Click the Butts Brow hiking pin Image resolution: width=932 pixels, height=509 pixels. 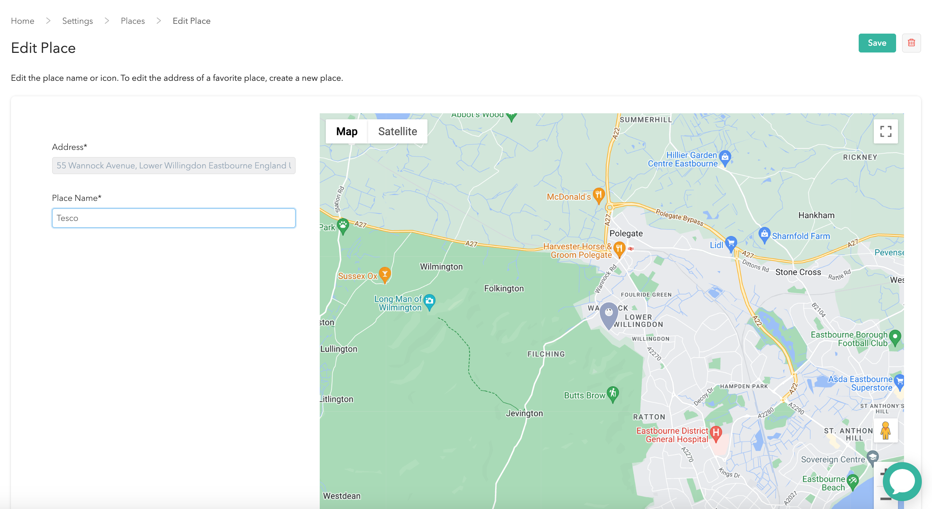pyautogui.click(x=613, y=394)
